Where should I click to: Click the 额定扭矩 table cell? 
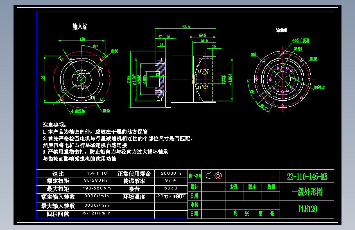[x=58, y=181]
